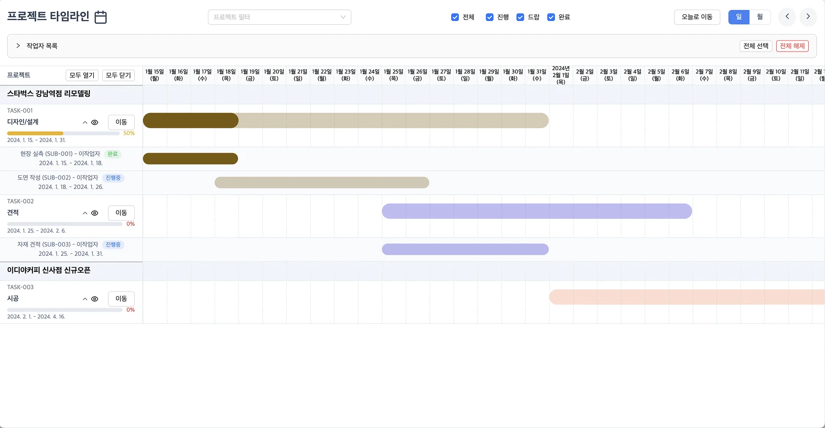Go to next period with right arrow
Screen dimensions: 825x428
(x=808, y=17)
